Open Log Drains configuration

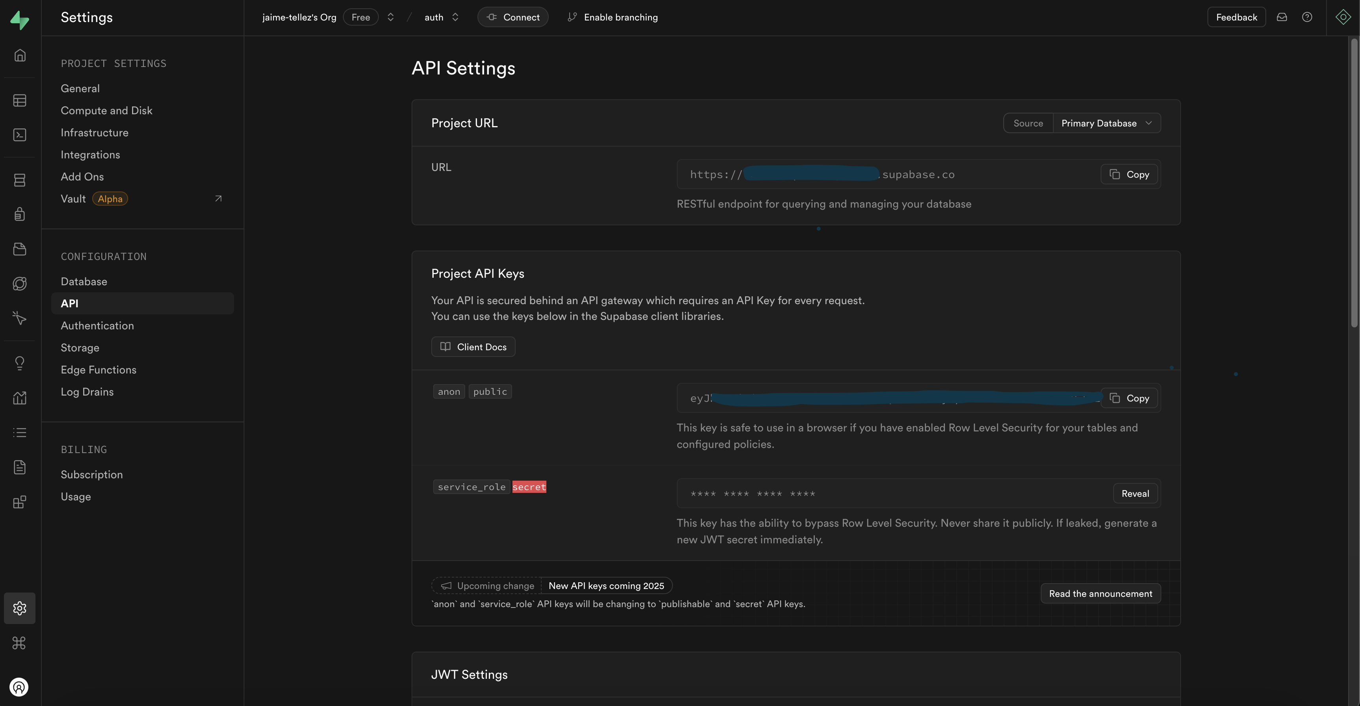tap(87, 392)
